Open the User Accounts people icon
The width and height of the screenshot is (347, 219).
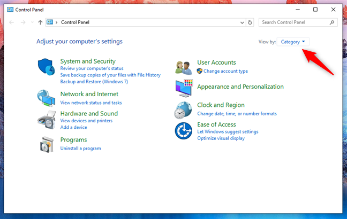pyautogui.click(x=184, y=68)
